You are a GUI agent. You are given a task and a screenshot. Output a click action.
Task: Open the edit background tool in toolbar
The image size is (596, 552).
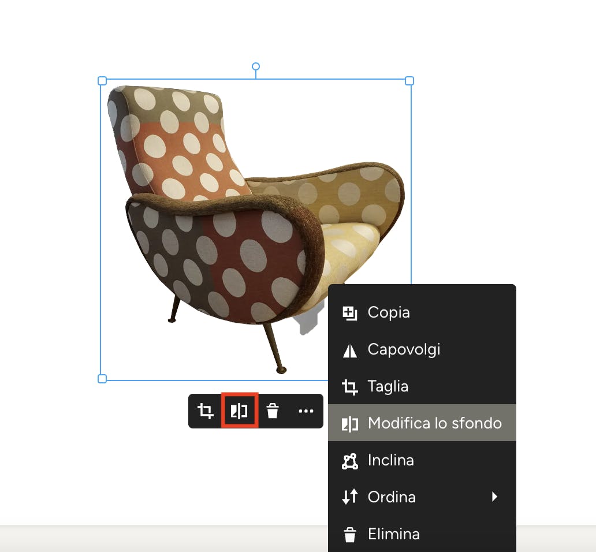point(240,411)
